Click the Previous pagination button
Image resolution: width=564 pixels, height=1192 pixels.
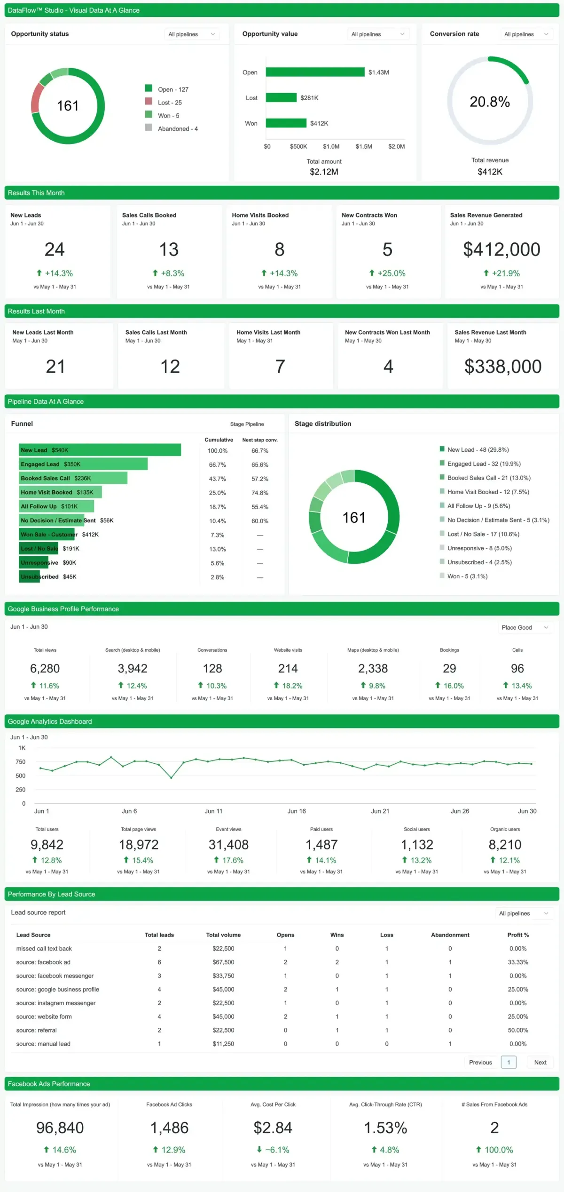(x=480, y=1062)
